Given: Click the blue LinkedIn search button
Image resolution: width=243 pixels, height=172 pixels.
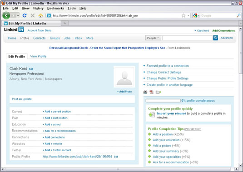Looking at the screenshot, I should [x=215, y=38].
